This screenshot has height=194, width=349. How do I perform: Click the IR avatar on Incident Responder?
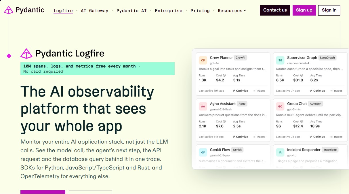coord(280,152)
